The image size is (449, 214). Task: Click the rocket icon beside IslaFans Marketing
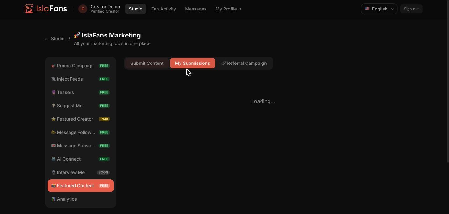(x=77, y=35)
